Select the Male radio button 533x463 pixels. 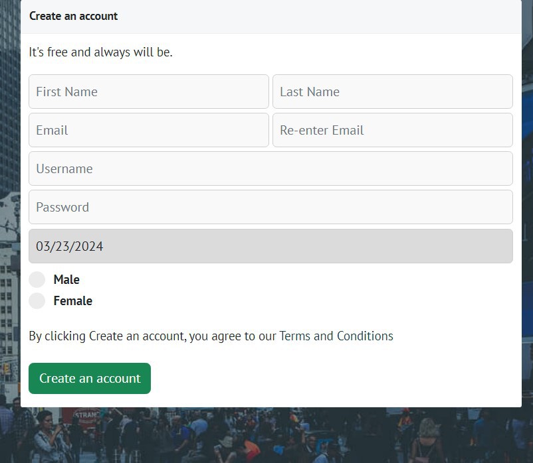37,279
